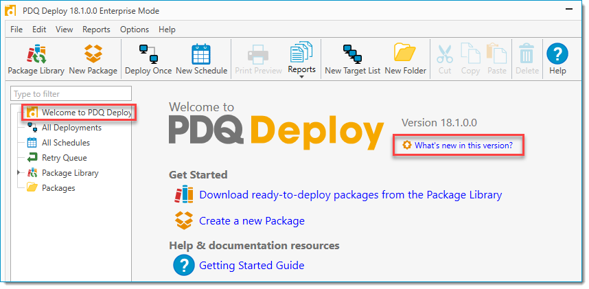Open the Getting Started Guide link
The width and height of the screenshot is (589, 289).
(251, 265)
